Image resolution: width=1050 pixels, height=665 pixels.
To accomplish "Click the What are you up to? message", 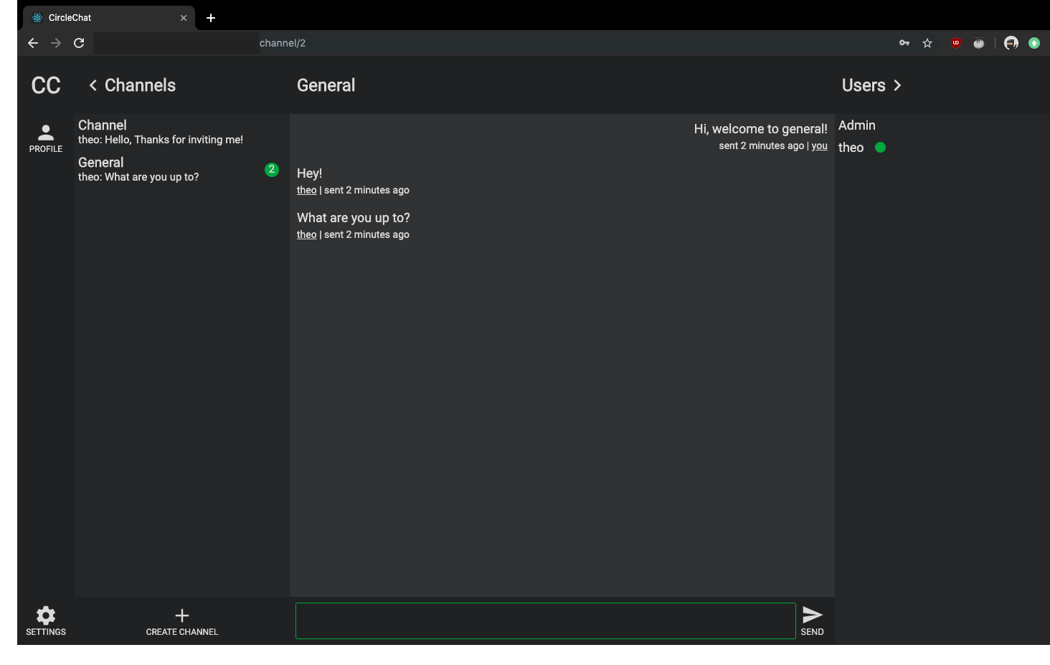I will (354, 218).
